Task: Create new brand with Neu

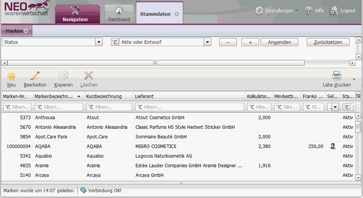Action: [x=11, y=79]
